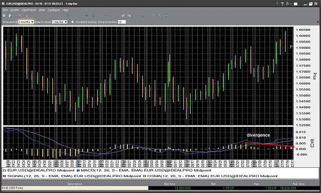Screen dimensions: 321x193
Task: Click blue legend swatch for MACD
Action: (x=78, y=170)
